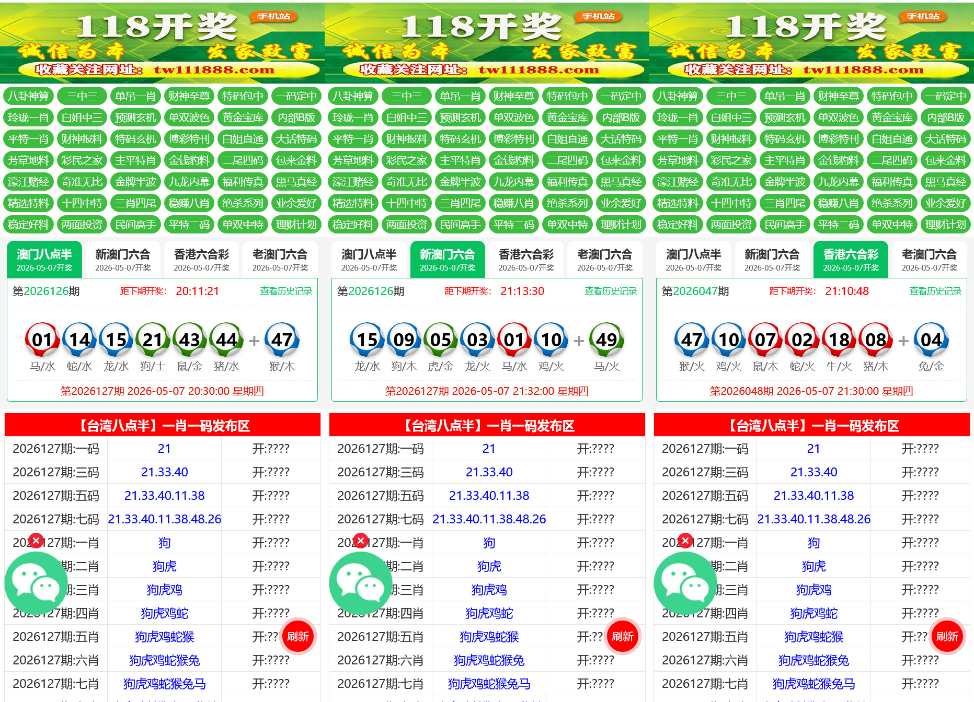
Task: View 查看历史记录 for the 20:11:21 countdown draw
Action: point(286,291)
